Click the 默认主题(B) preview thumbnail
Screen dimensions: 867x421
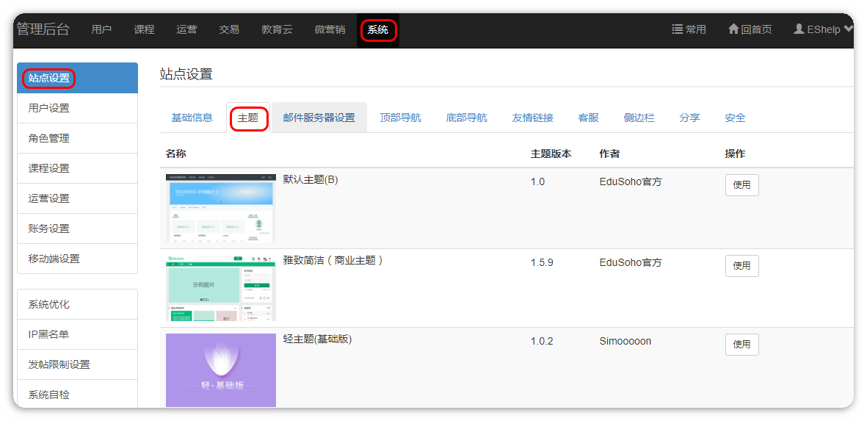220,208
